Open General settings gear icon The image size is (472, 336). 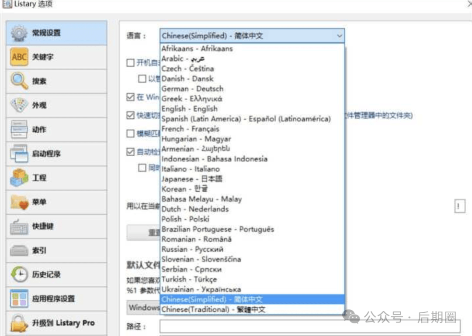pos(19,33)
